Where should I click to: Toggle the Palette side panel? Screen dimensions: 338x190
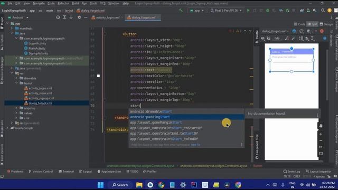pos(257,36)
